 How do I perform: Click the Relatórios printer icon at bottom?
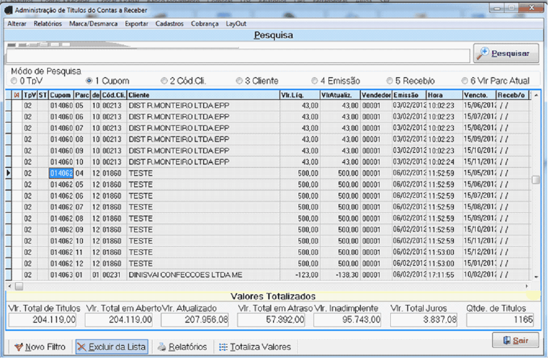point(162,347)
